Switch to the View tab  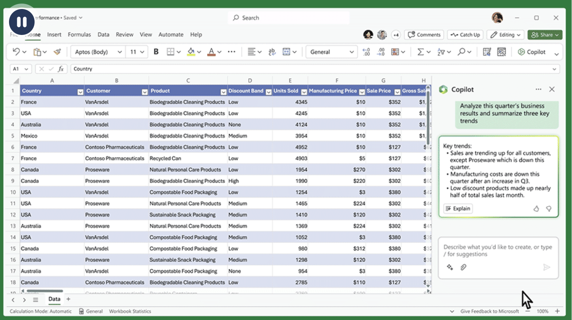[x=146, y=35]
